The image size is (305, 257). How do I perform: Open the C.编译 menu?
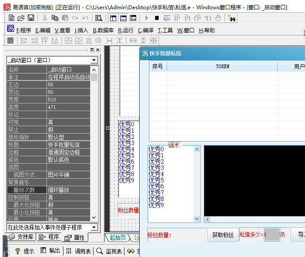pyautogui.click(x=145, y=31)
